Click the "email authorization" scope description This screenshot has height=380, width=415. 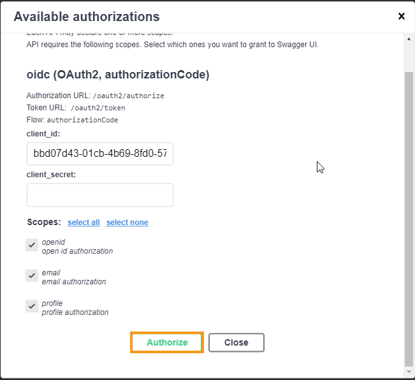tap(74, 282)
